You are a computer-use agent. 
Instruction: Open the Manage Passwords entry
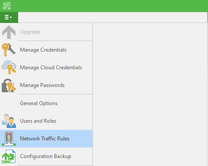tap(42, 85)
